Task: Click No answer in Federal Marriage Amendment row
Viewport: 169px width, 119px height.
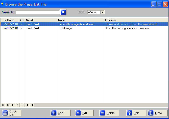Action: point(22,24)
